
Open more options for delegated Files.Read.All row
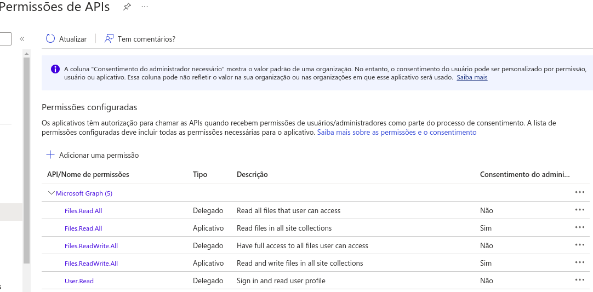tap(579, 209)
